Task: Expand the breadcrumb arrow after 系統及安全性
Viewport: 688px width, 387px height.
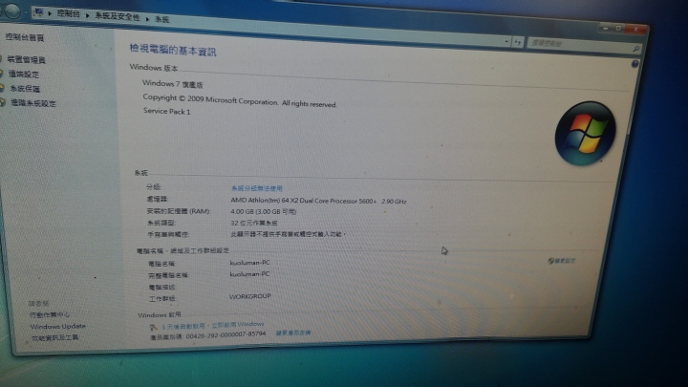Action: coord(147,19)
